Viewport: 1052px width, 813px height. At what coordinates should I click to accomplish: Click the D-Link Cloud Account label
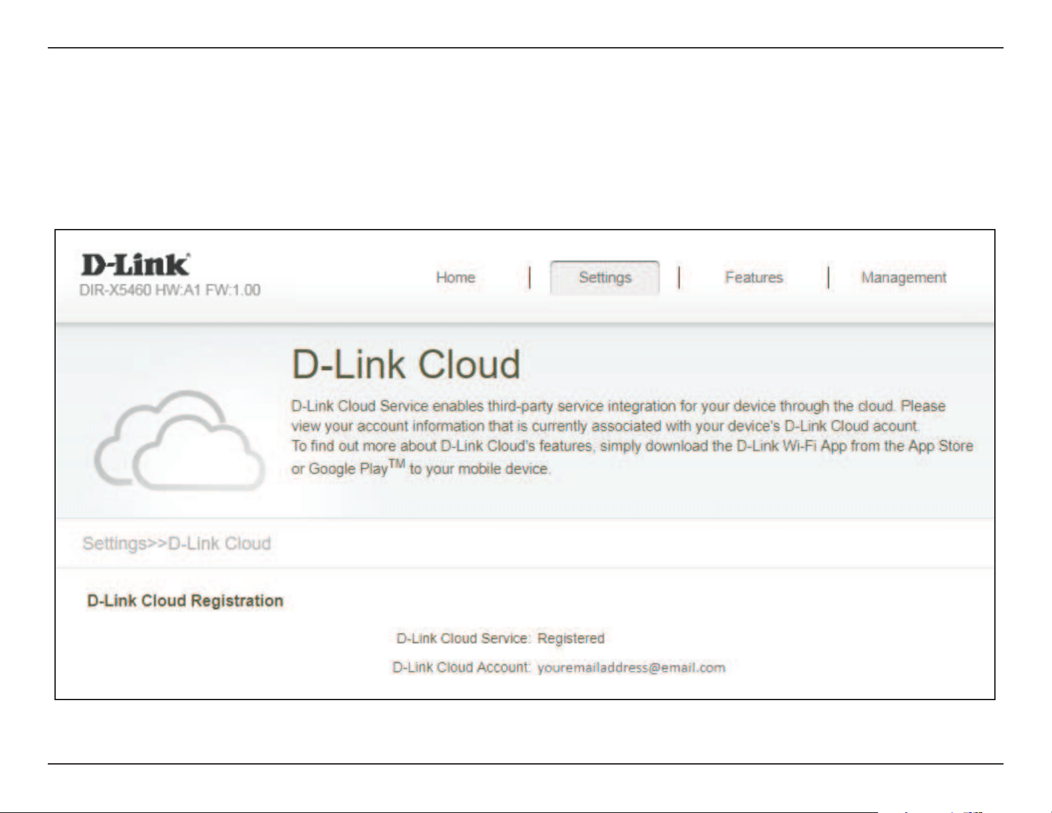(461, 668)
